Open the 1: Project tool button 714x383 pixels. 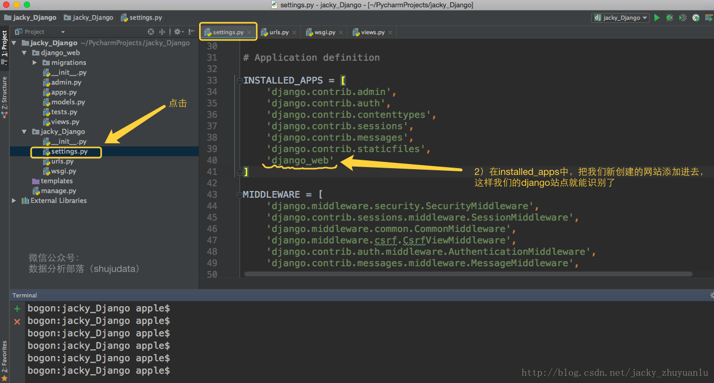(x=4, y=47)
